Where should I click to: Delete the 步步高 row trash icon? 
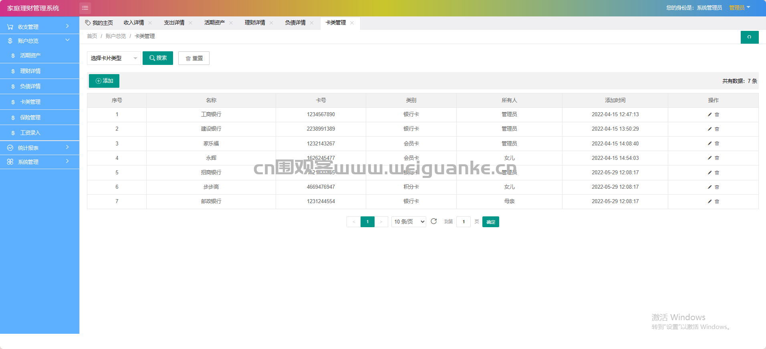(x=717, y=187)
